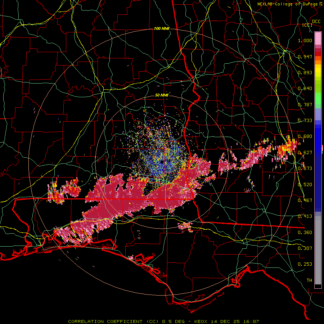Click the 0.253 legend value
This screenshot has width=324, height=324.
(305, 264)
